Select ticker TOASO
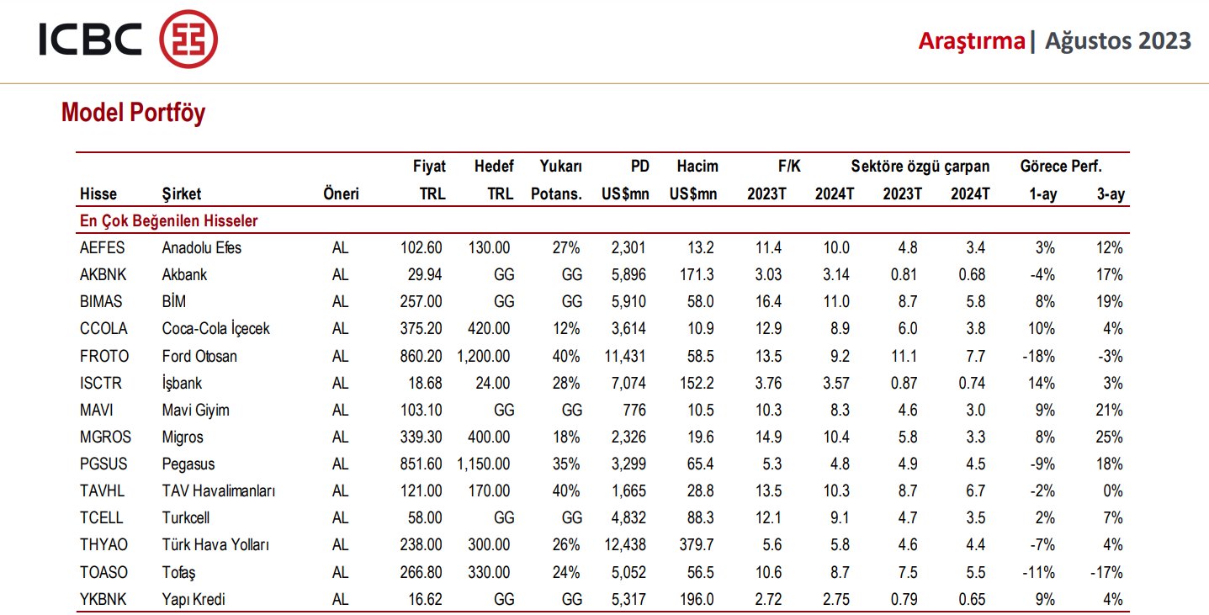 click(103, 572)
